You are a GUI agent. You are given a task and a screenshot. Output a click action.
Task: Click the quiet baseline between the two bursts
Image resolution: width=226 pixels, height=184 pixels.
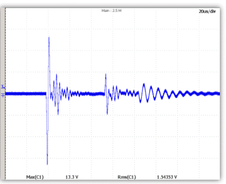[x=92, y=94]
